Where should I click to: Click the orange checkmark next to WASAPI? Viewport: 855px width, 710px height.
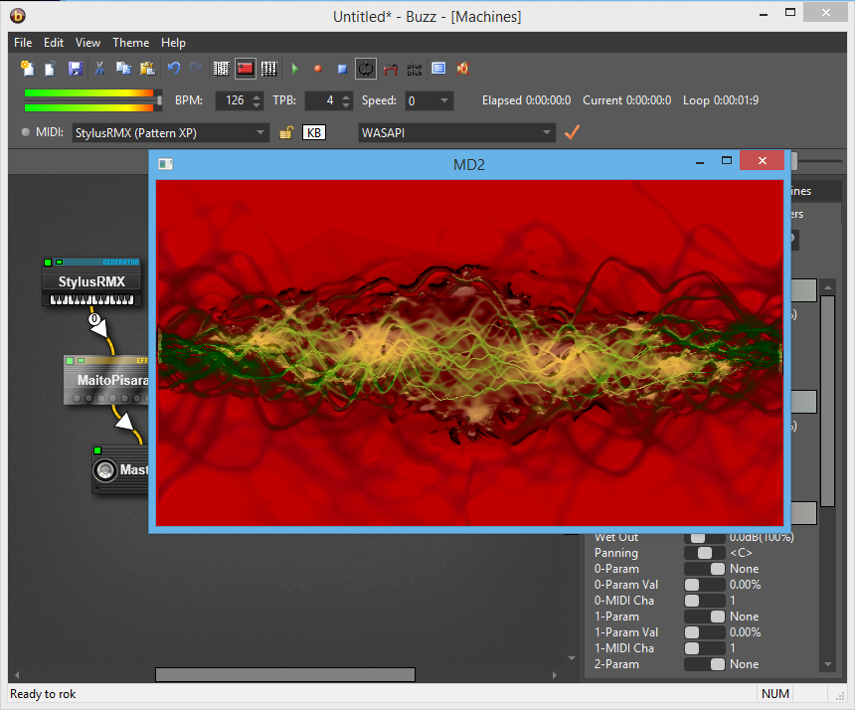coord(572,132)
